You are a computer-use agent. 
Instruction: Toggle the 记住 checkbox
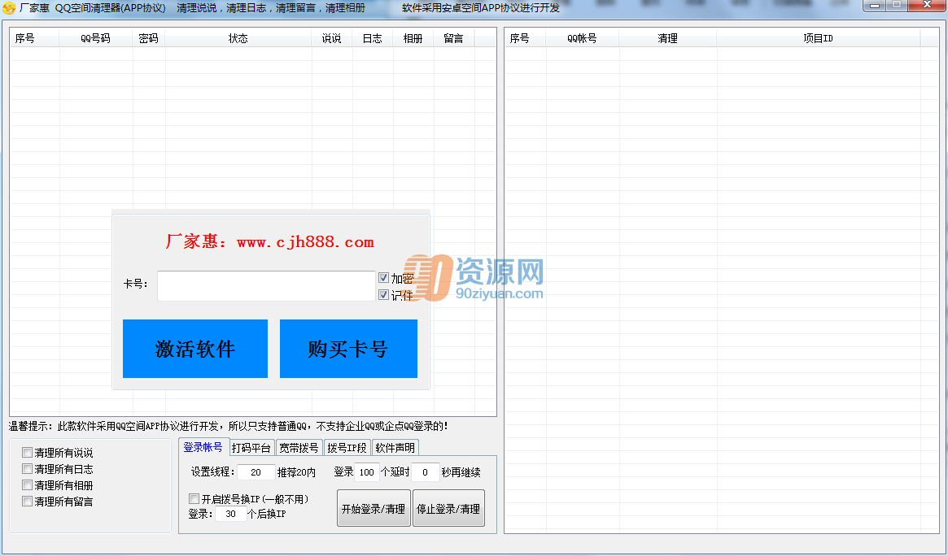tap(383, 294)
